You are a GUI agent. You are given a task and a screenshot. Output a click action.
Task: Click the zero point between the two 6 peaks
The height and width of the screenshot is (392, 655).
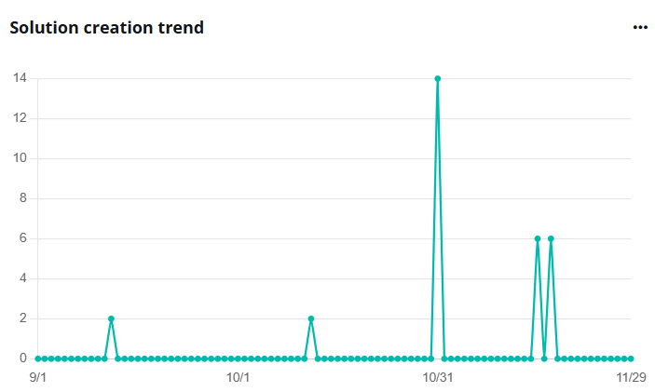pos(544,358)
